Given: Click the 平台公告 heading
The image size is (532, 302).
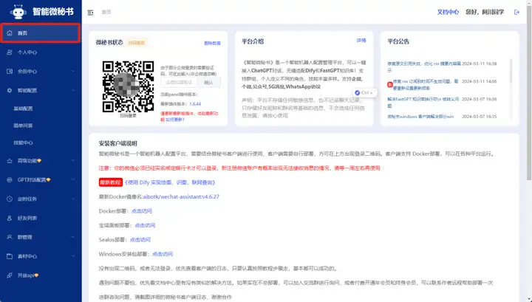Looking at the screenshot, I should click(398, 41).
